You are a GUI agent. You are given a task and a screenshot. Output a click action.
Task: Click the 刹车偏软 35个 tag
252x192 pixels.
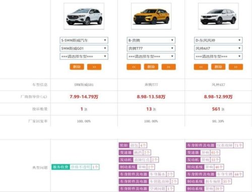pos(209,181)
